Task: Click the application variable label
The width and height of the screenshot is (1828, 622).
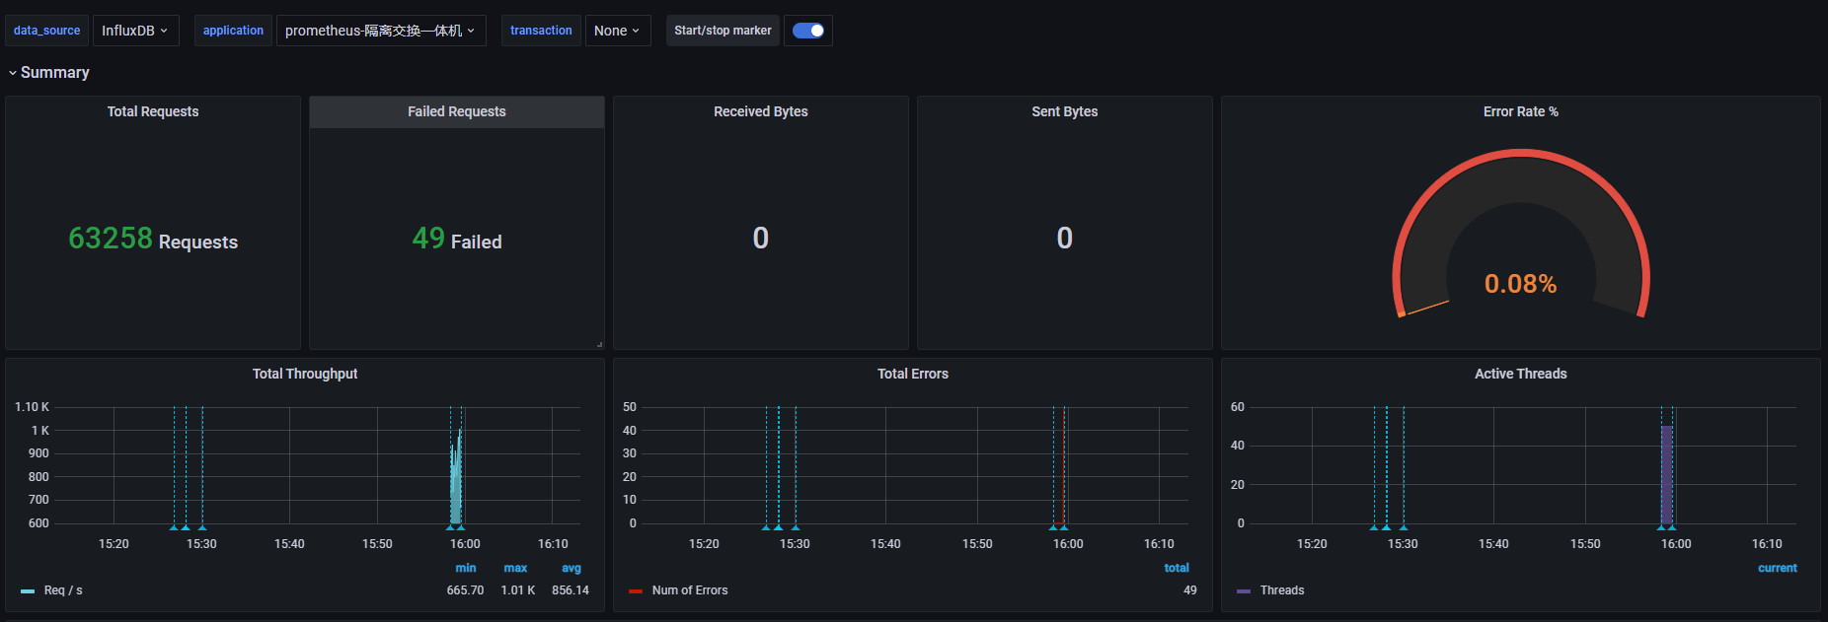Action: 233,31
